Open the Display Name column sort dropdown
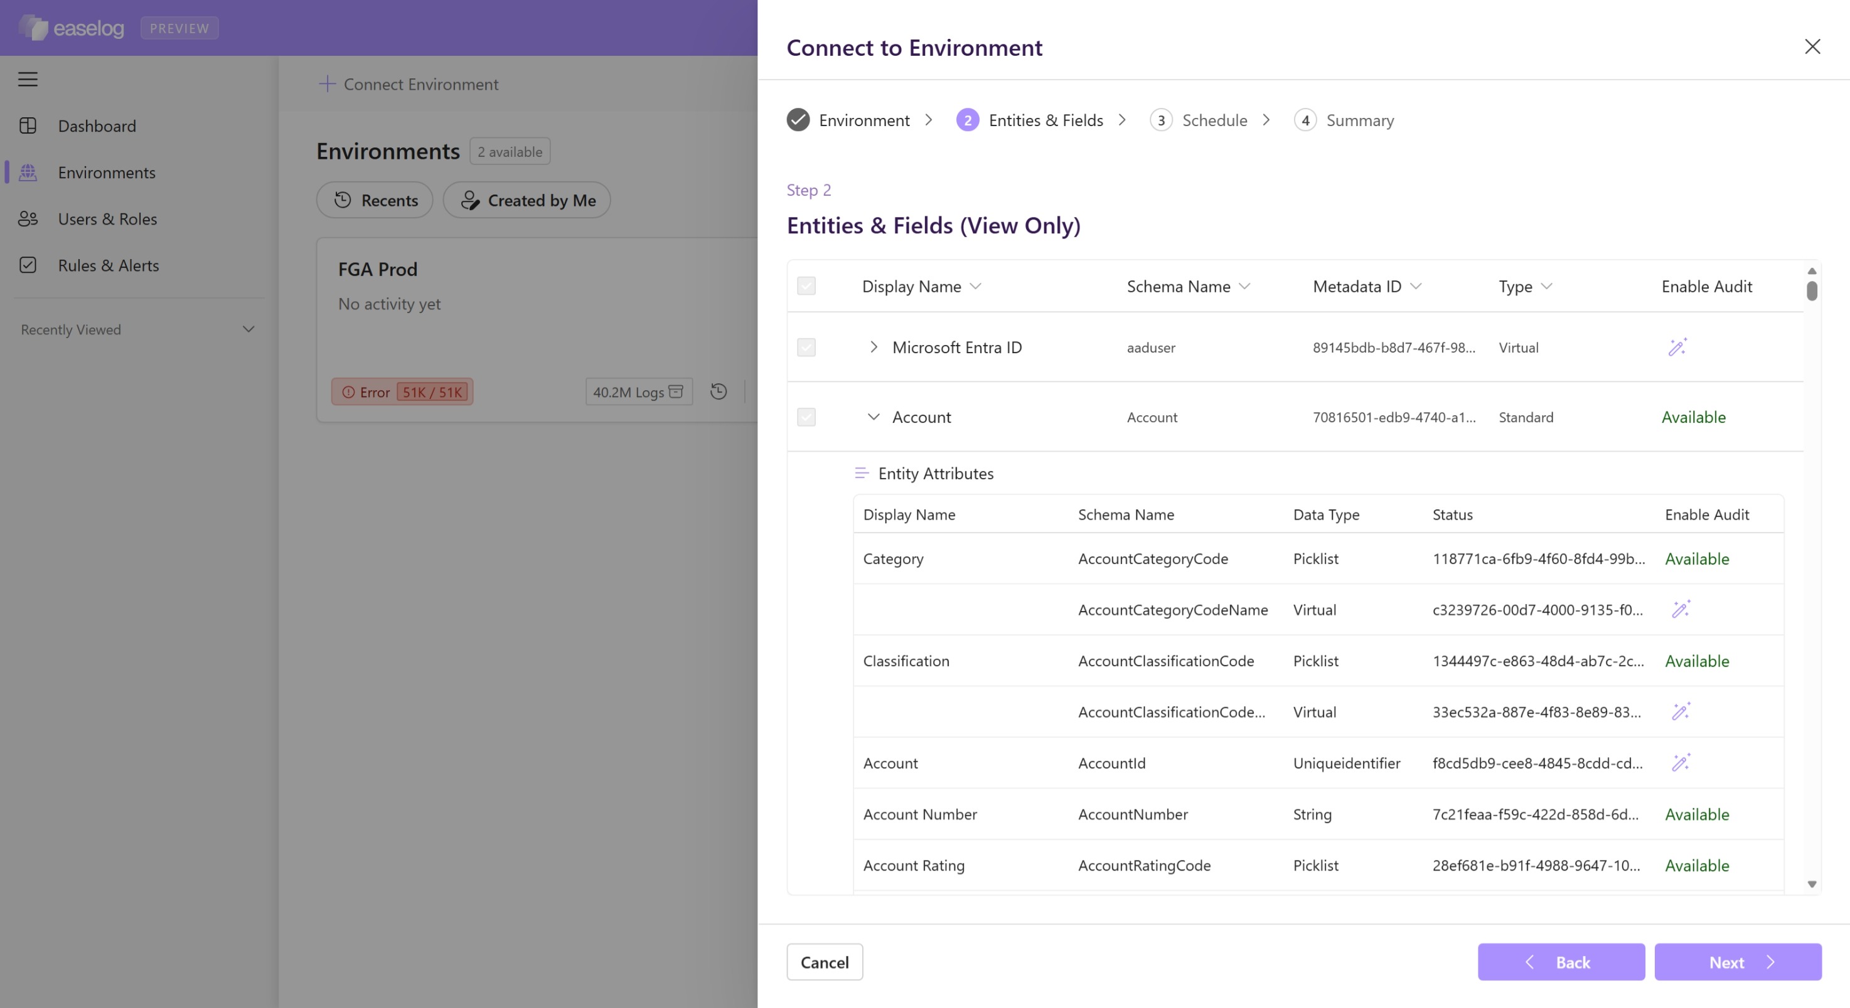The height and width of the screenshot is (1008, 1850). click(x=975, y=286)
